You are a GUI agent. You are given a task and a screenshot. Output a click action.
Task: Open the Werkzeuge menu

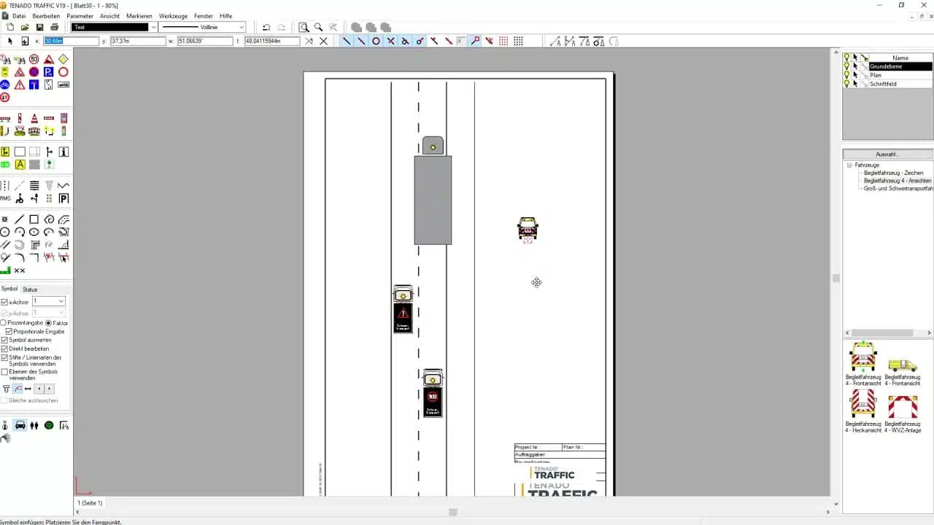173,15
